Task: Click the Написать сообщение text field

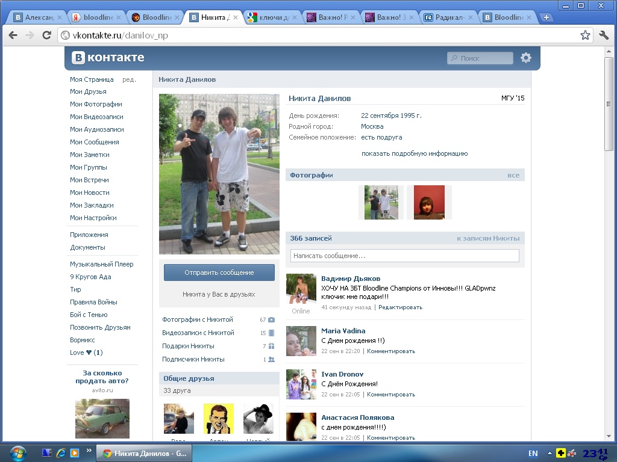Action: (404, 256)
